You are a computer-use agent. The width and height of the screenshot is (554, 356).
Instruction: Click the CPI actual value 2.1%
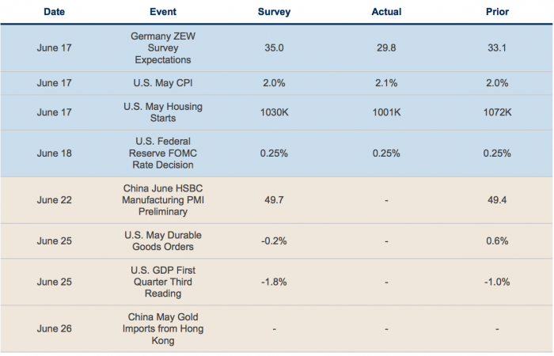pos(386,81)
